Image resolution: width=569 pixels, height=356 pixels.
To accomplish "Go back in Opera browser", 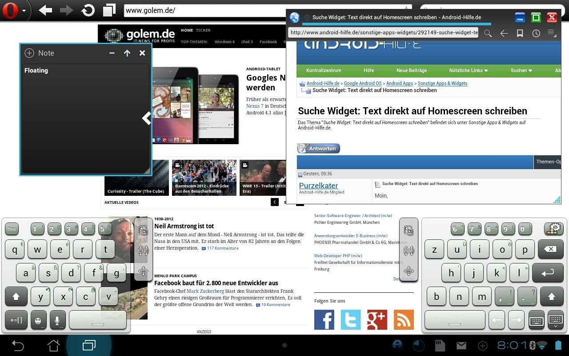I will [x=45, y=10].
